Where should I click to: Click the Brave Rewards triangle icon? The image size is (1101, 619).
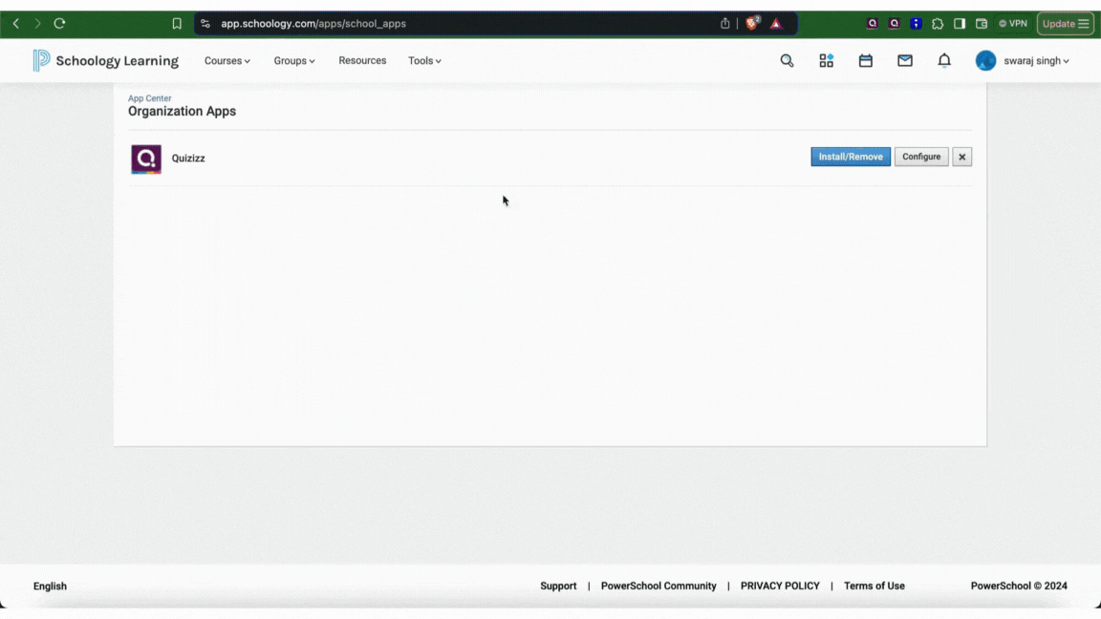click(776, 23)
